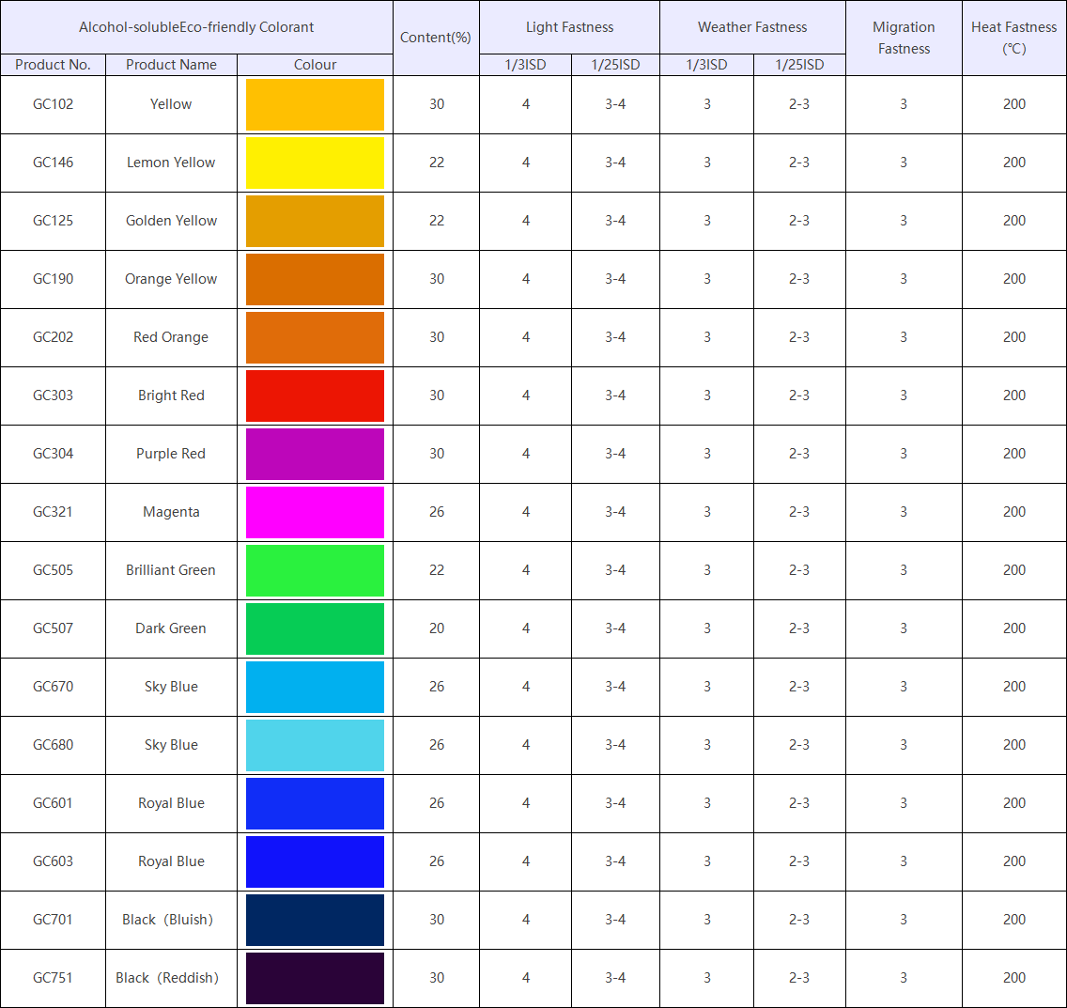Select product number GC507
Image resolution: width=1067 pixels, height=1008 pixels.
53,628
